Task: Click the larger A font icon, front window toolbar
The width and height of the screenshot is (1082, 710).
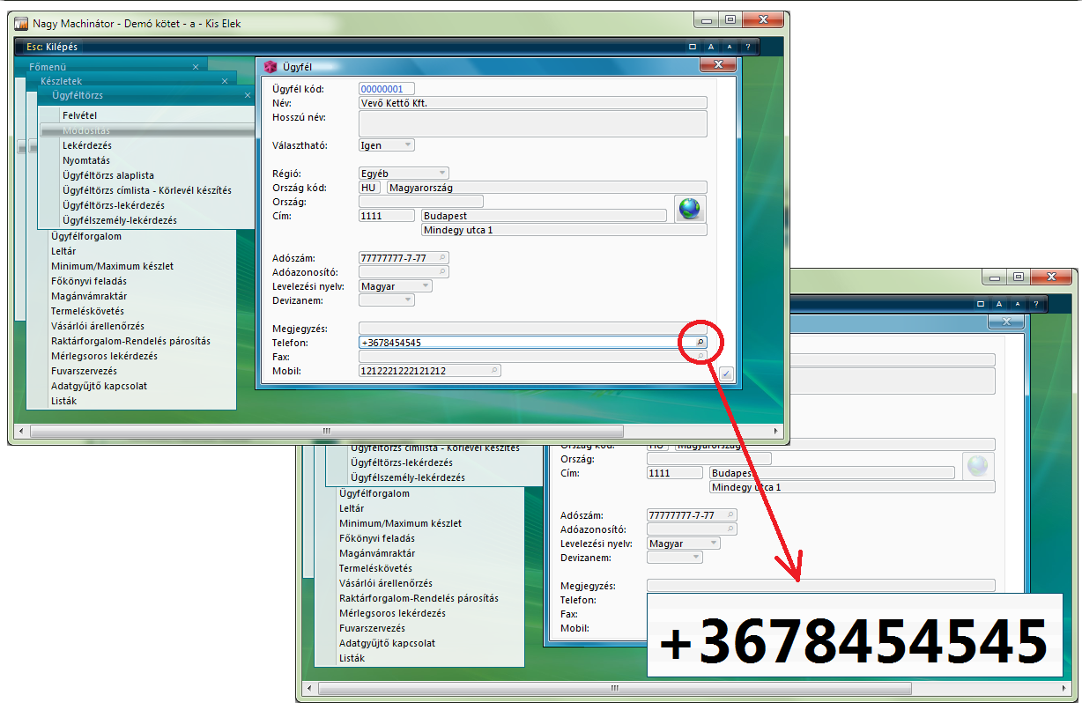Action: 711,47
